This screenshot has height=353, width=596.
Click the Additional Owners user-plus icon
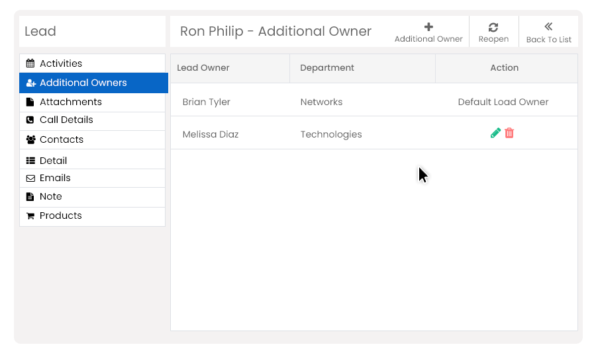pyautogui.click(x=30, y=83)
